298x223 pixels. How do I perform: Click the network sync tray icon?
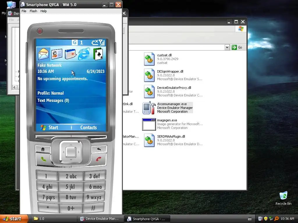(271, 219)
